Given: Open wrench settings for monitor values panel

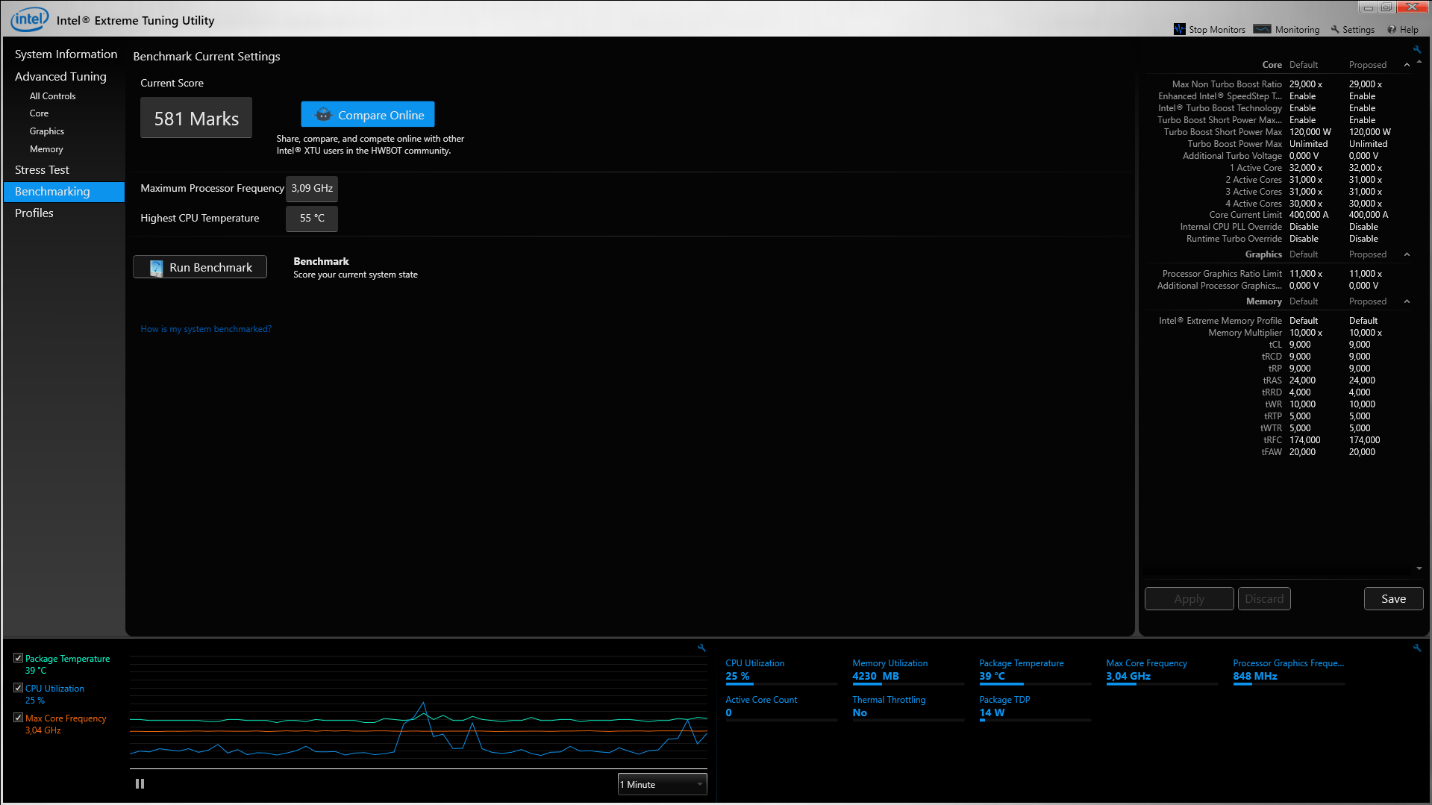Looking at the screenshot, I should [1416, 648].
